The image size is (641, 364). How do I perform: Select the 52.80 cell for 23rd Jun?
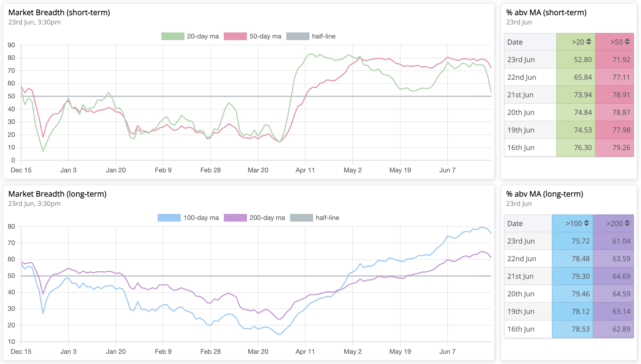(576, 60)
